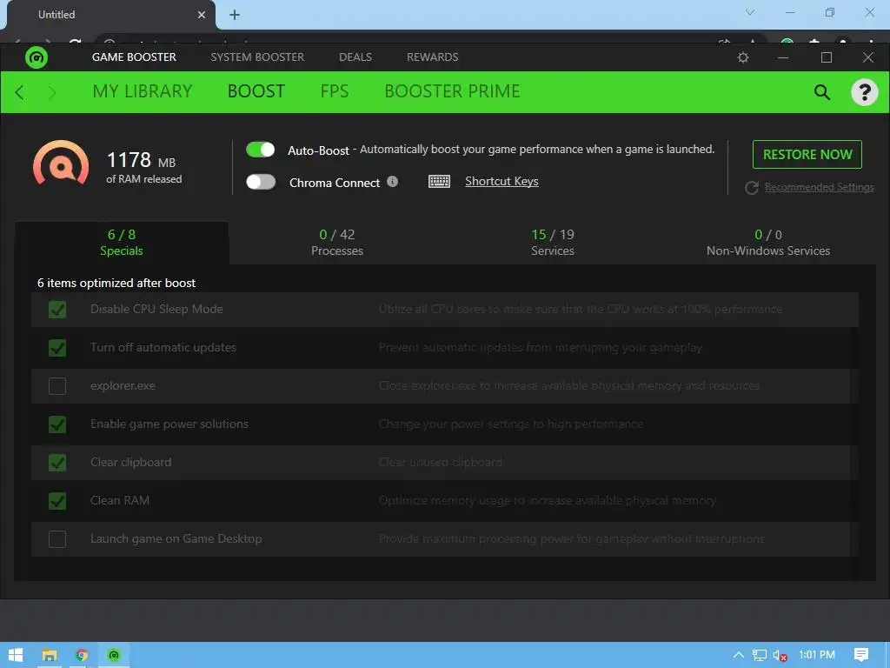Click the RAM booster gauge icon
The height and width of the screenshot is (668, 890).
pos(62,163)
